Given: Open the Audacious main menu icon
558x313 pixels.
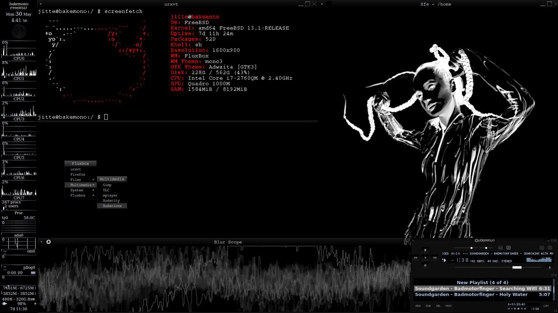Looking at the screenshot, I should click(413, 240).
